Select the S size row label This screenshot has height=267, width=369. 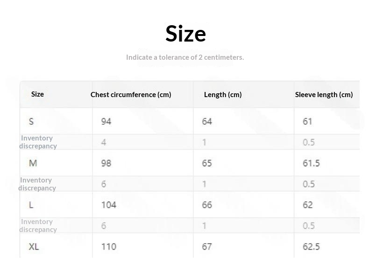[31, 121]
